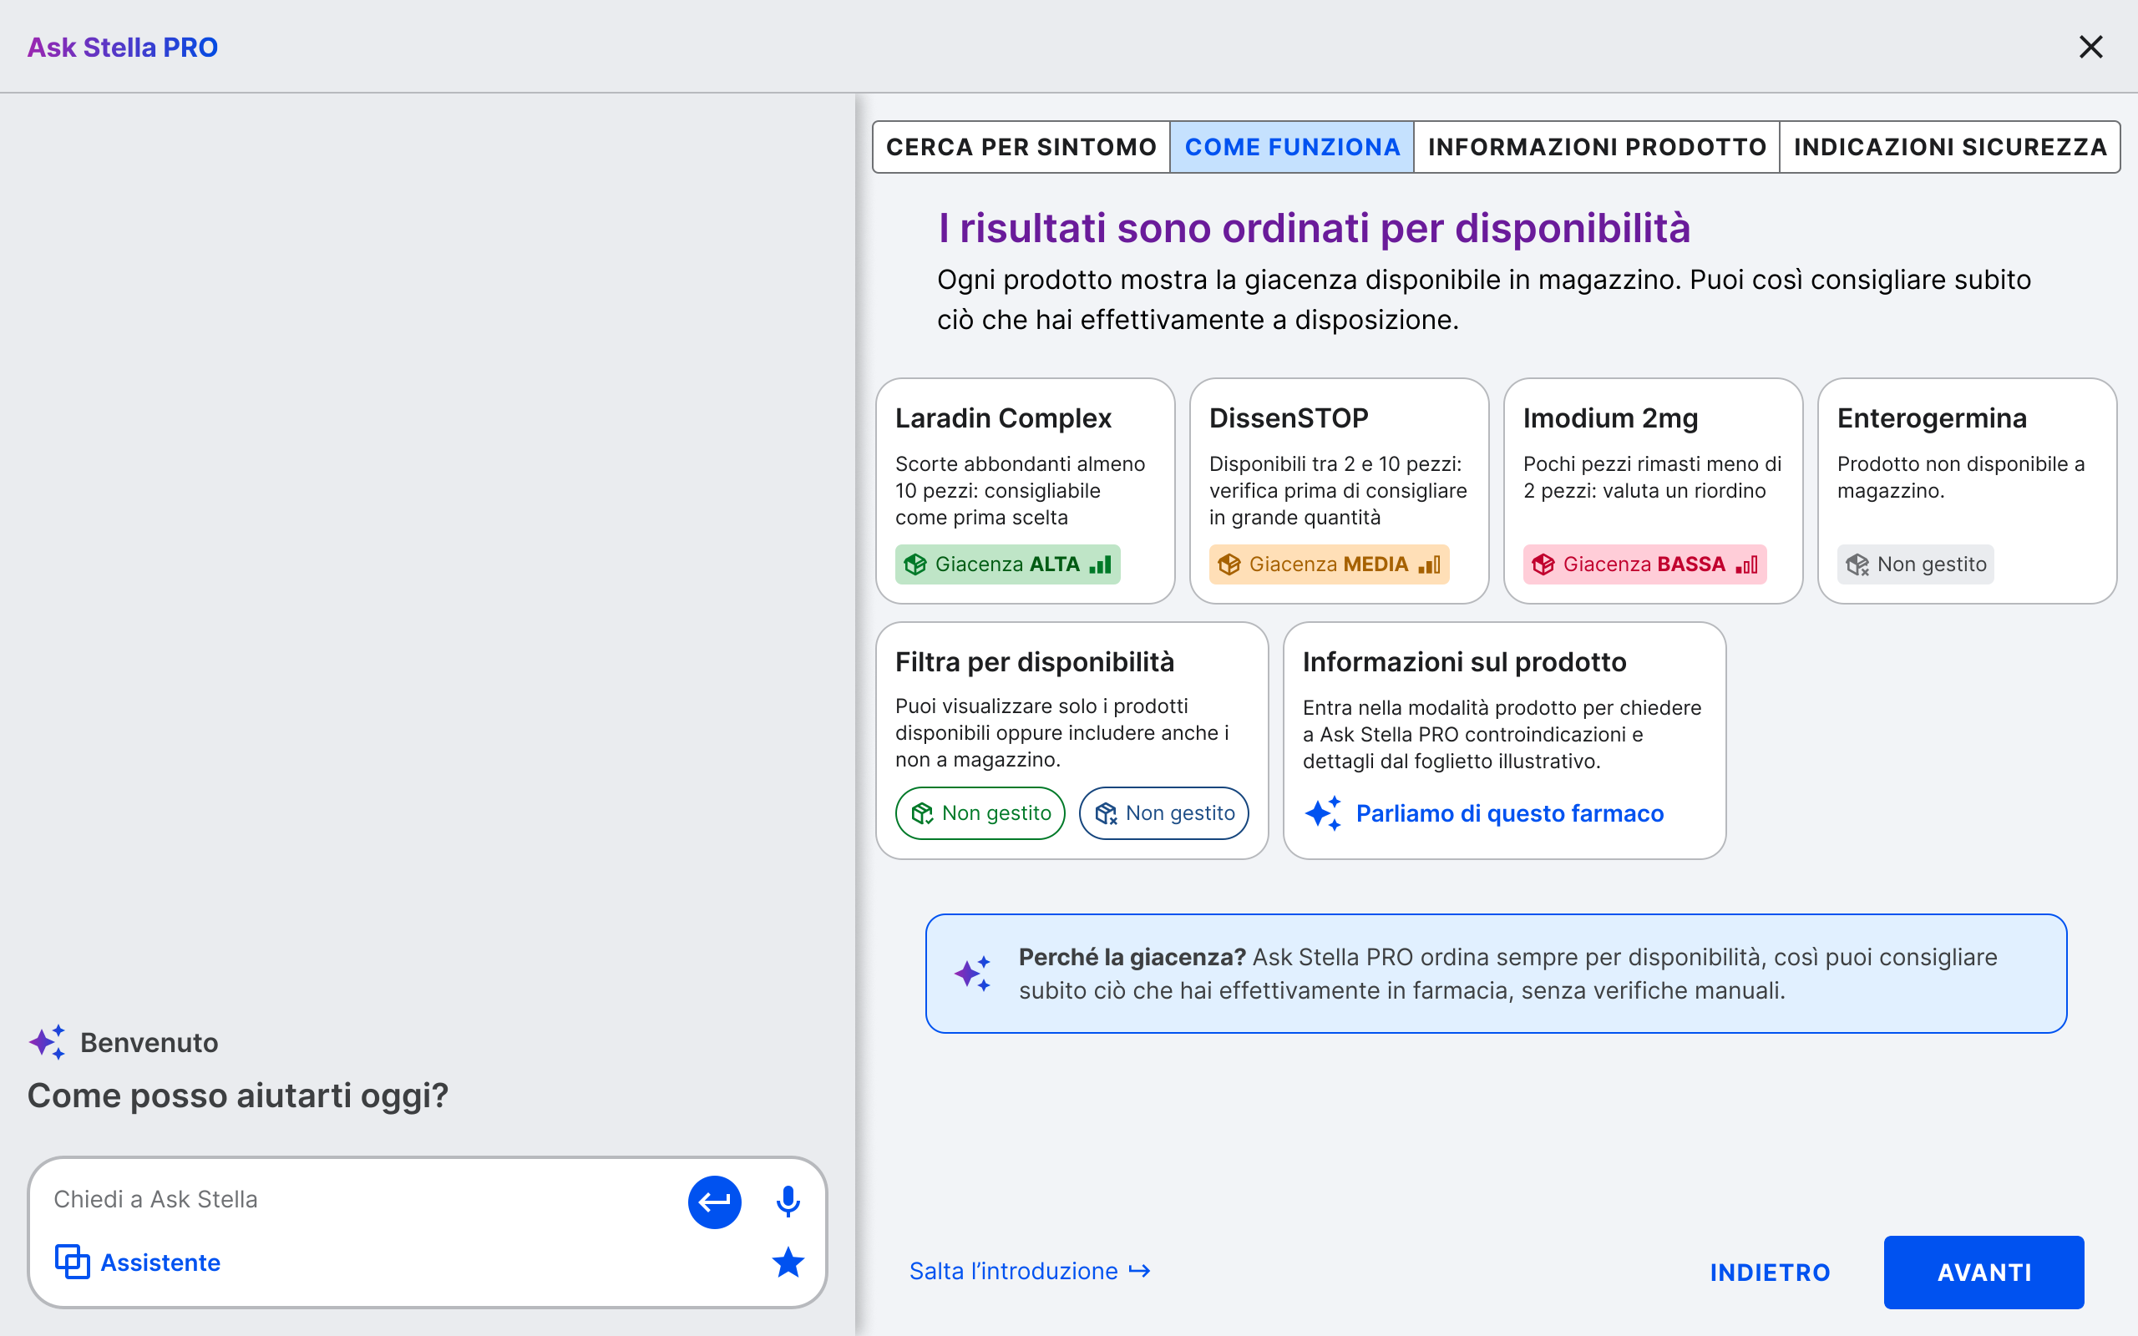The width and height of the screenshot is (2138, 1336).
Task: Open the Cerca per sintomo tab
Action: point(1021,147)
